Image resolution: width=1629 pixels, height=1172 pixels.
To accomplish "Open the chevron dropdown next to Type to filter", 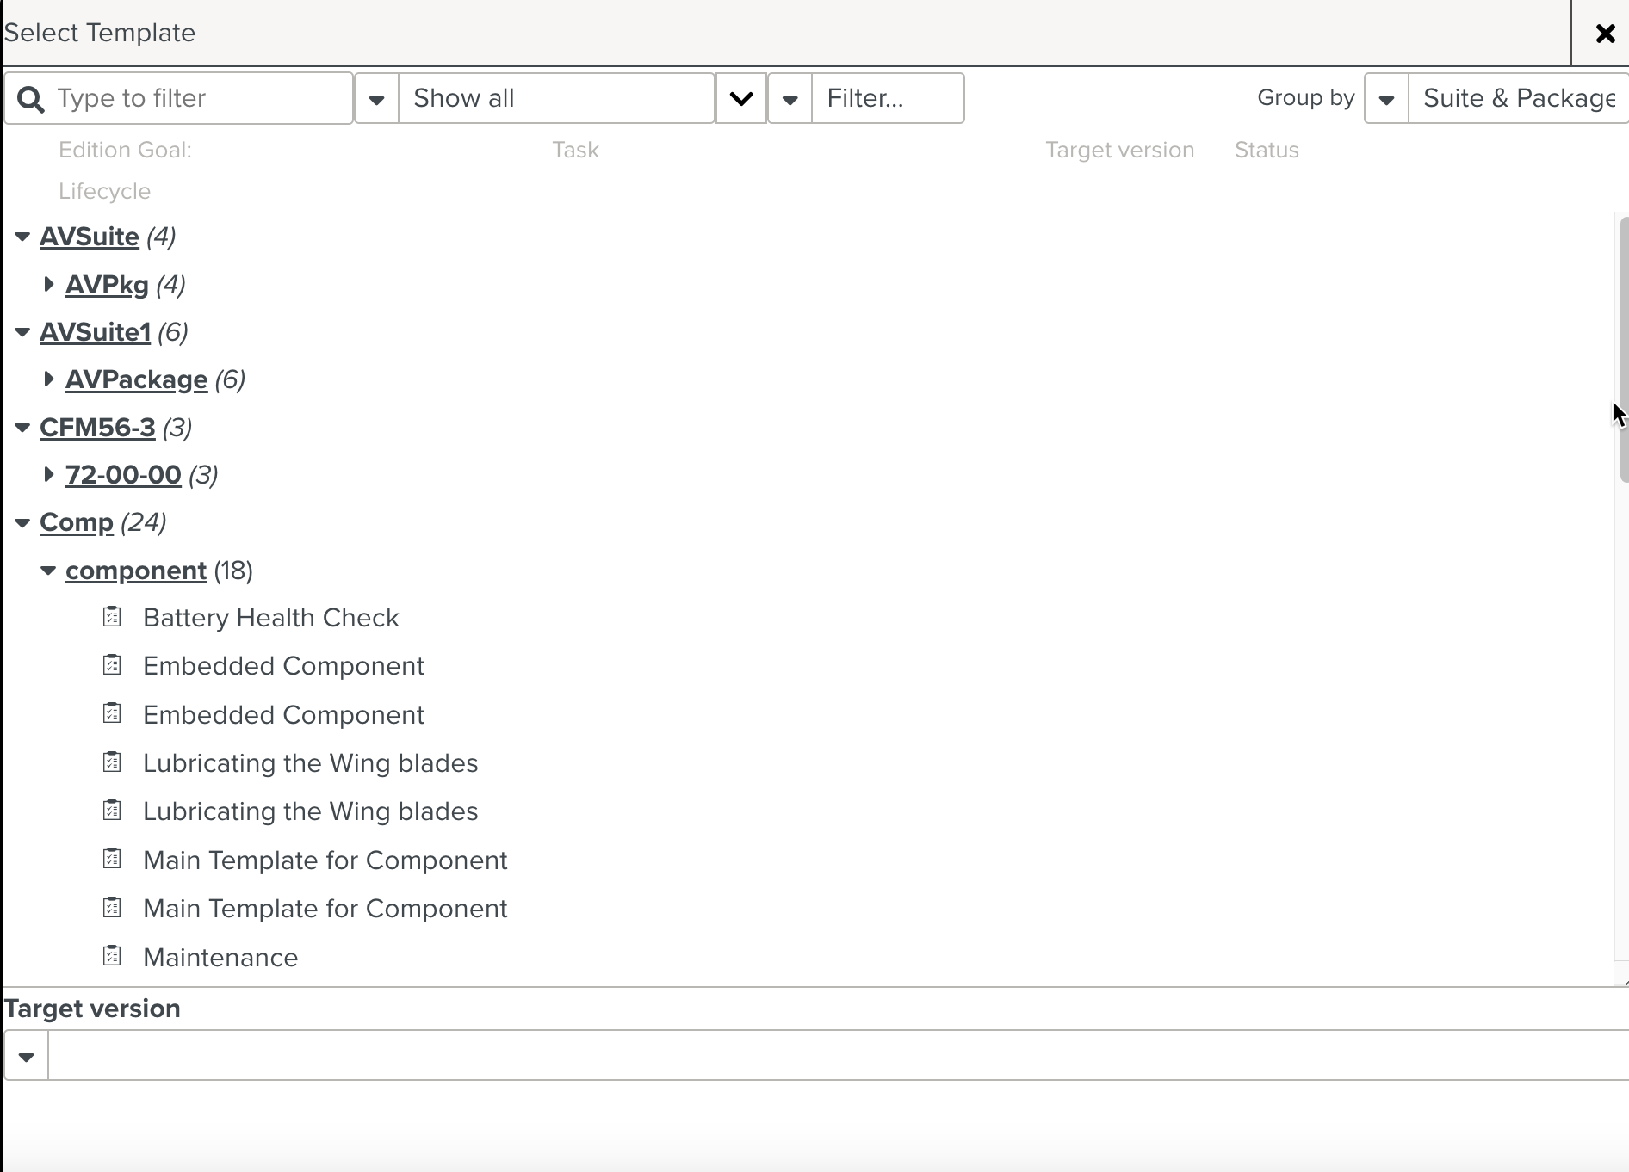I will tap(376, 98).
